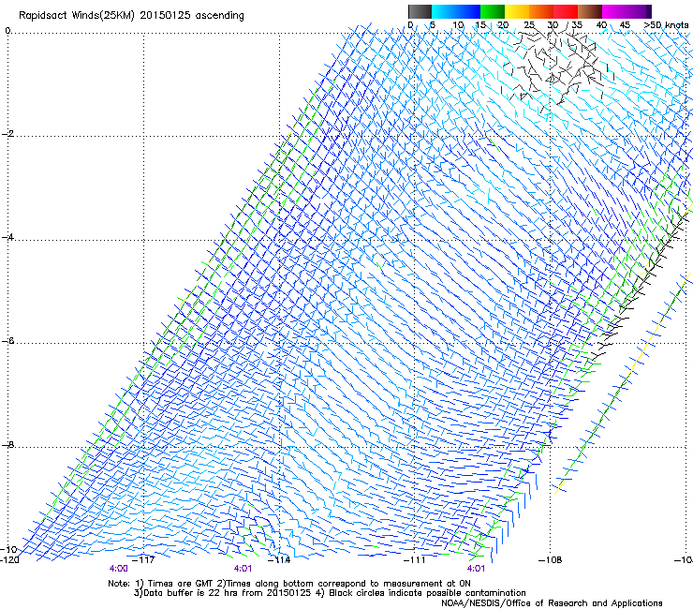Click the latitude label '-4'
Image resolution: width=693 pixels, height=609 pixels.
[x=7, y=237]
